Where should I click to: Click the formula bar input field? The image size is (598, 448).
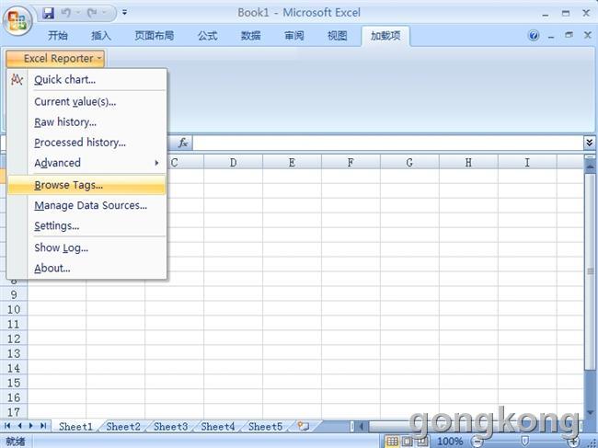(387, 143)
